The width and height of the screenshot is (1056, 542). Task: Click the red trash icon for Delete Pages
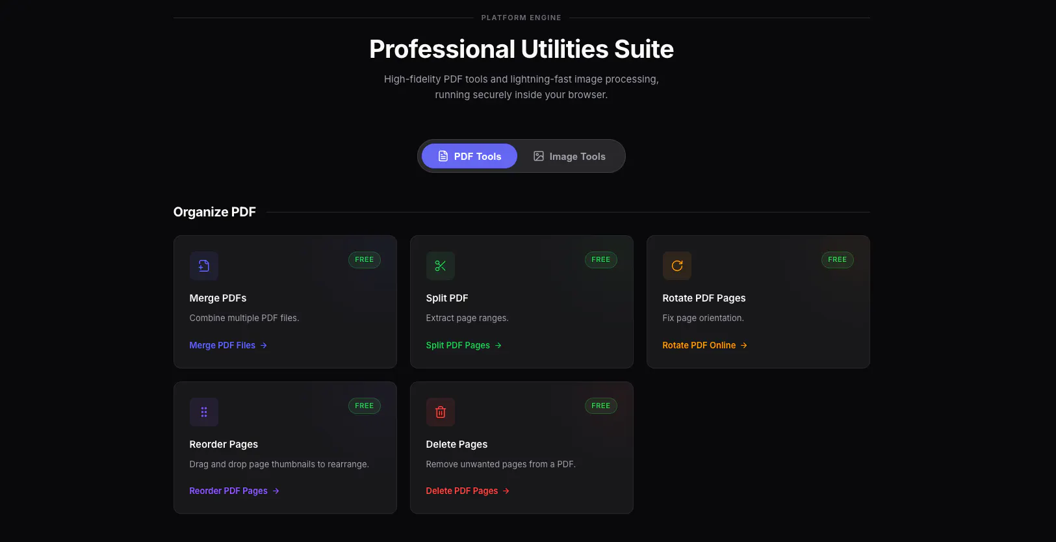click(441, 412)
